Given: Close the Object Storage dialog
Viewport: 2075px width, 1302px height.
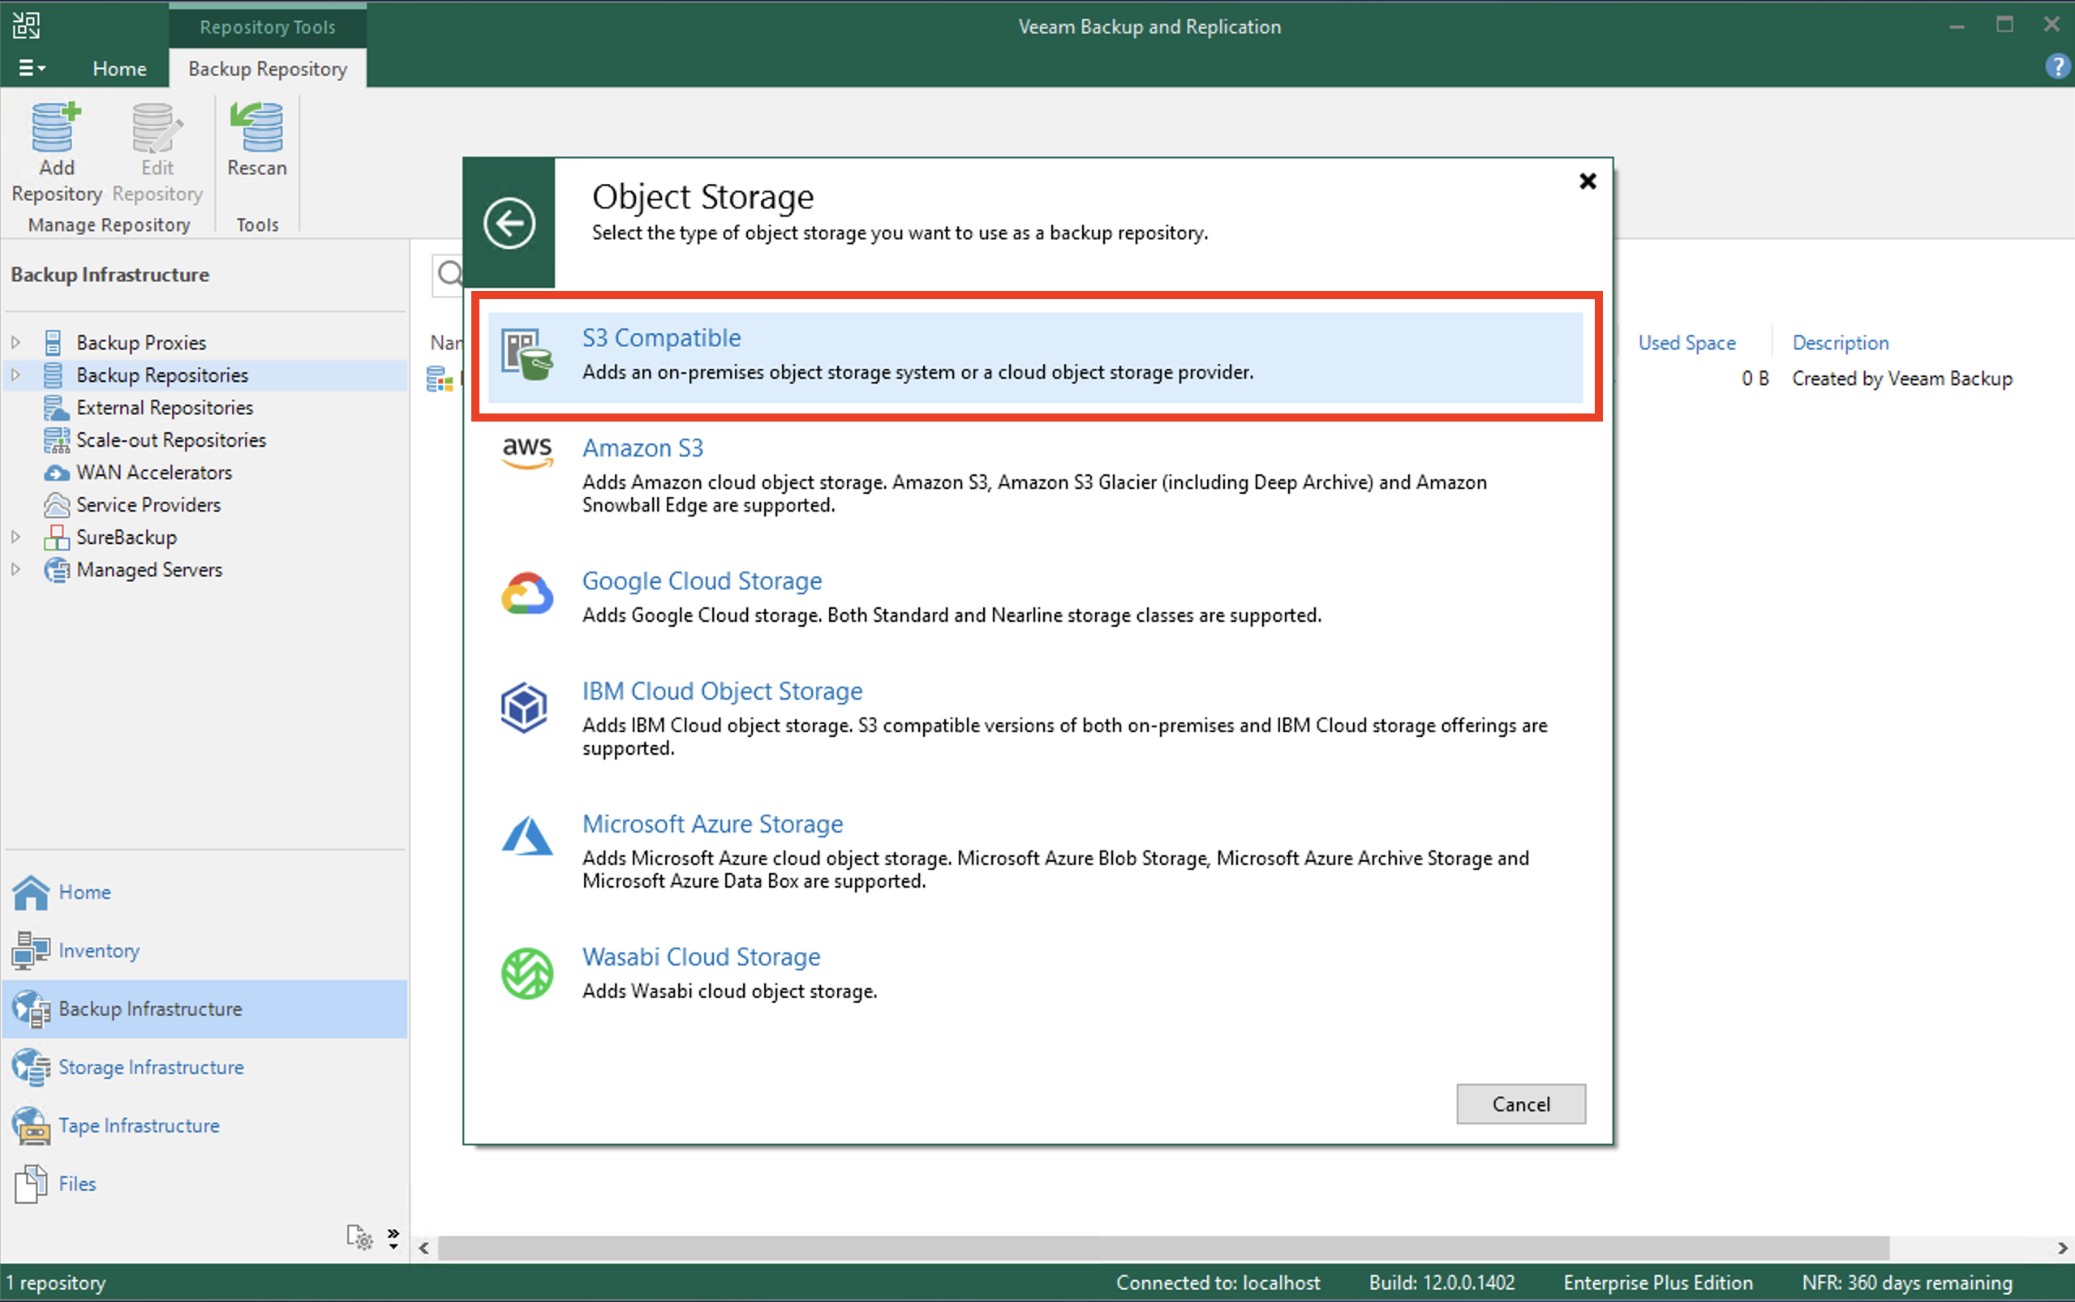Looking at the screenshot, I should point(1587,181).
